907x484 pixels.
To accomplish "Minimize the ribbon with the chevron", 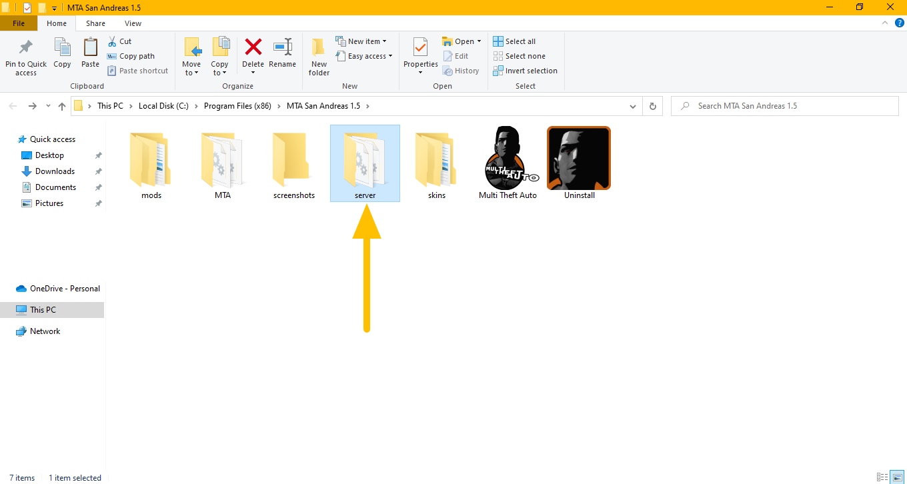I will coord(886,23).
